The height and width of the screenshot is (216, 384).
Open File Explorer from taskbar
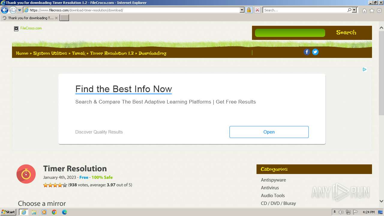[x=34, y=212]
